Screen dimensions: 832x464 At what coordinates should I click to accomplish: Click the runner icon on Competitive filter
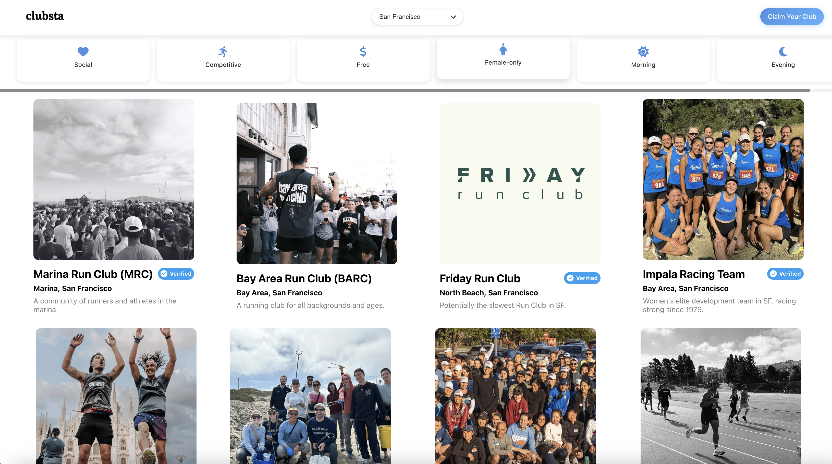pos(223,52)
